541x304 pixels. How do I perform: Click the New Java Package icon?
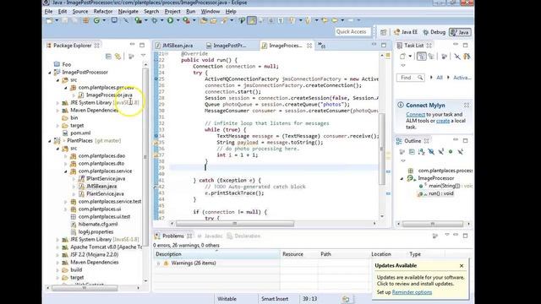tap(86, 20)
